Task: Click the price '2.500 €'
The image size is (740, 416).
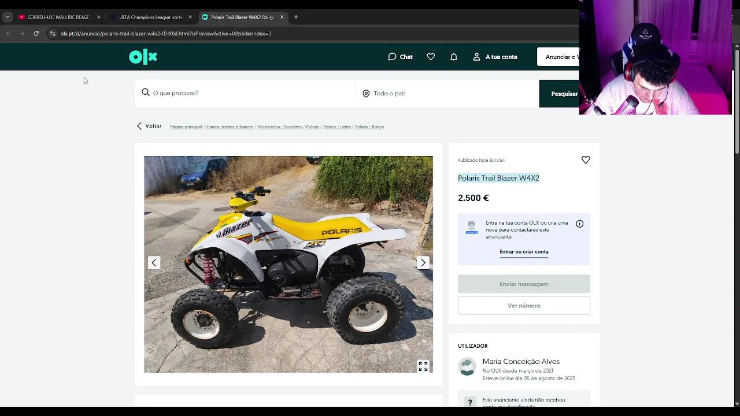Action: tap(473, 198)
